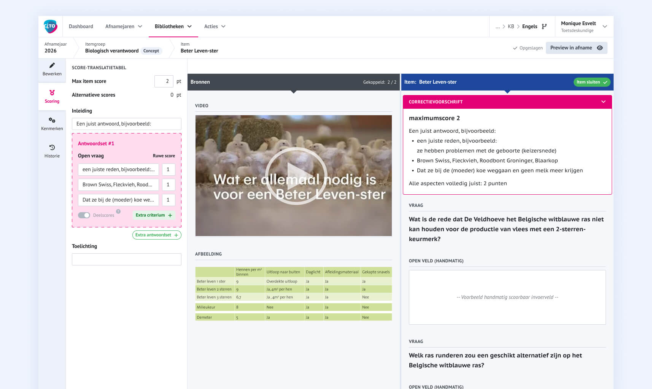Edit score for 'een juiste reden' criterion
Image resolution: width=652 pixels, height=389 pixels.
169,170
